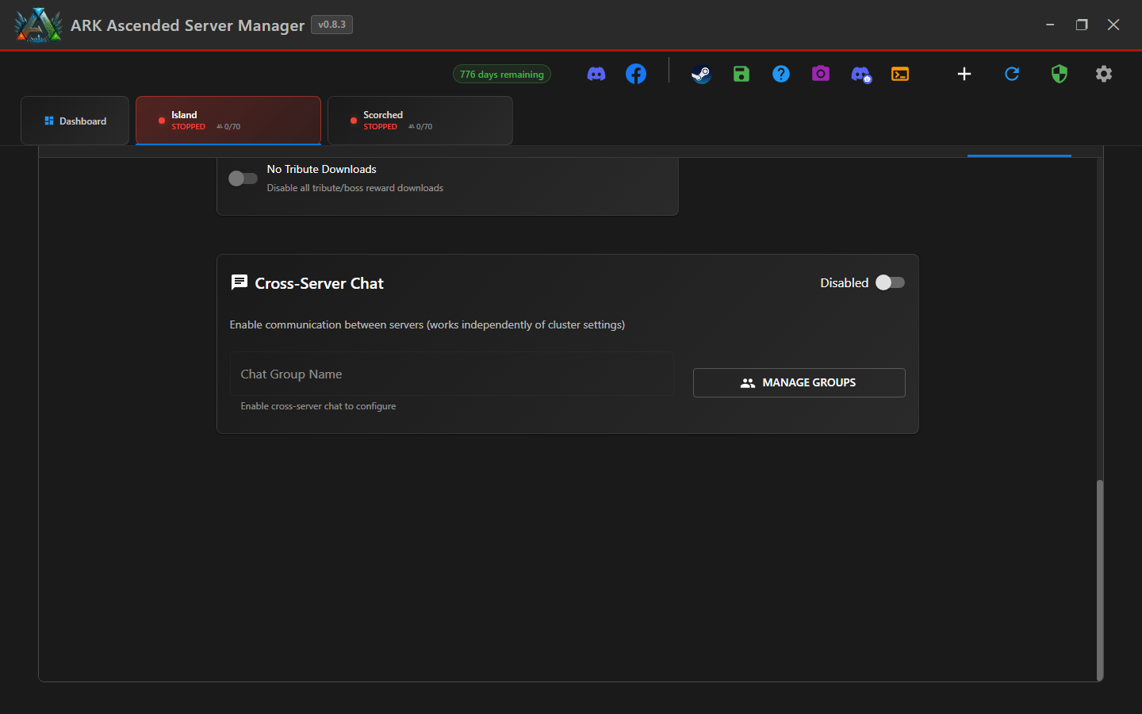Open Discord bot settings icon
Viewport: 1142px width, 714px height.
[x=861, y=75]
